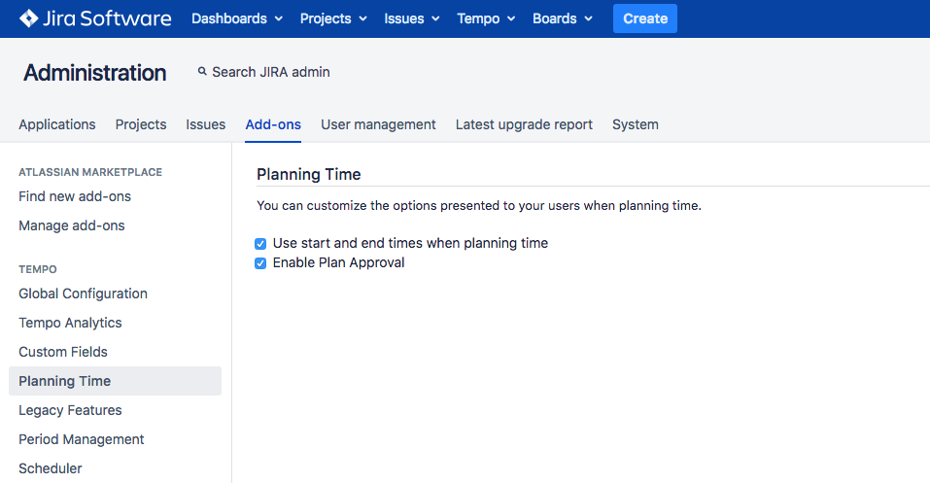Open the Dashboards dropdown menu
This screenshot has height=483, width=930.
237,18
